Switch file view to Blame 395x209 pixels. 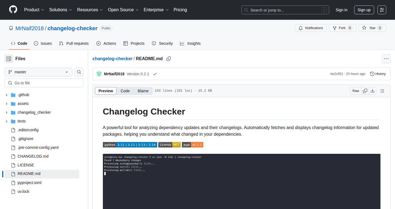[x=143, y=91]
